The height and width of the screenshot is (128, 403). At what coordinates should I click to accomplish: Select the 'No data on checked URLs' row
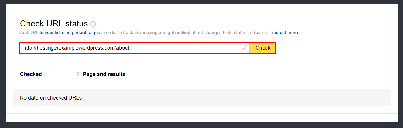pos(202,98)
